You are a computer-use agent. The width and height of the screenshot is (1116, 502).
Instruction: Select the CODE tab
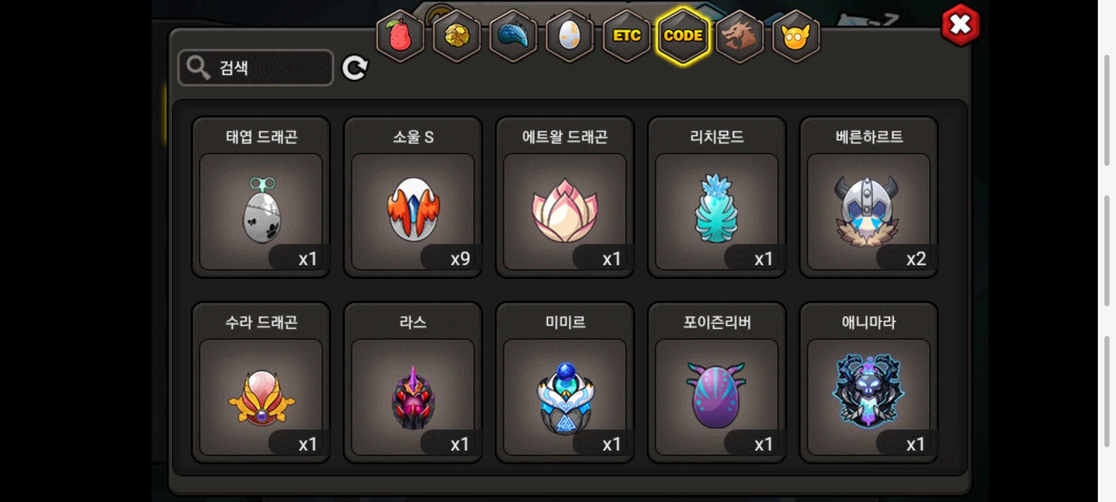click(683, 36)
